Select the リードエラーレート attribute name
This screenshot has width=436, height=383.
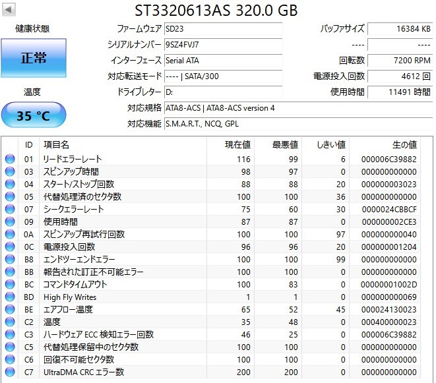tap(73, 159)
